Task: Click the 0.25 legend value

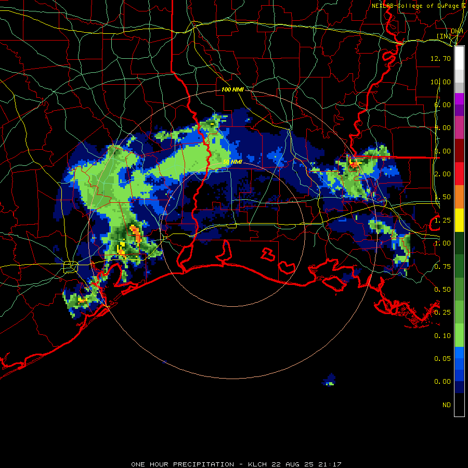Action: pyautogui.click(x=443, y=313)
